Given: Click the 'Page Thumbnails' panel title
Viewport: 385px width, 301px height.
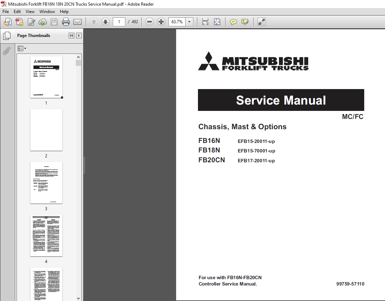Looking at the screenshot, I should (x=33, y=36).
